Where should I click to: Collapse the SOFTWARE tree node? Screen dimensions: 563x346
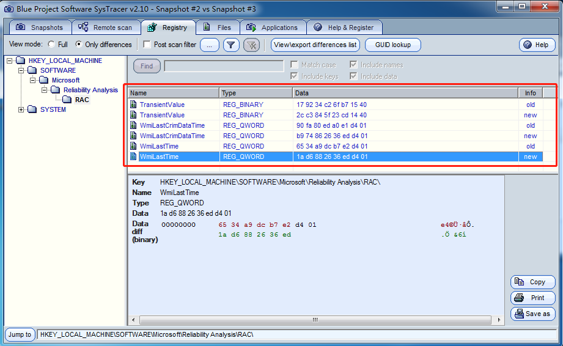tap(21, 70)
